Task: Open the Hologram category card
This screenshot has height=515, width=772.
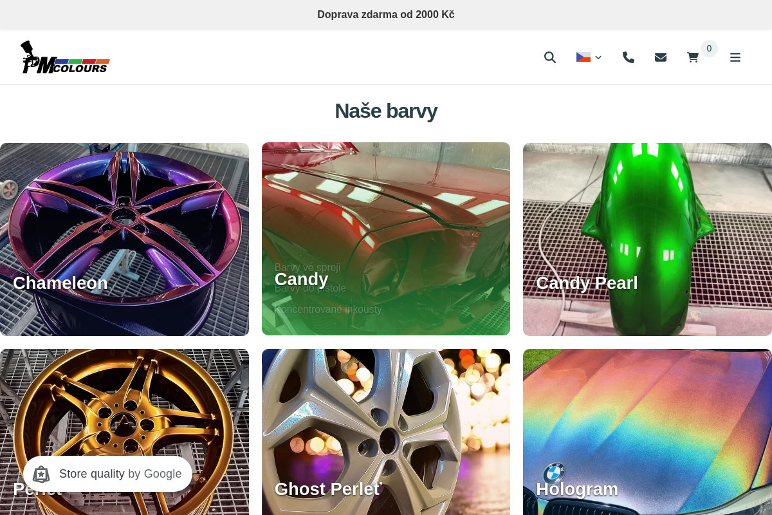Action: click(647, 432)
